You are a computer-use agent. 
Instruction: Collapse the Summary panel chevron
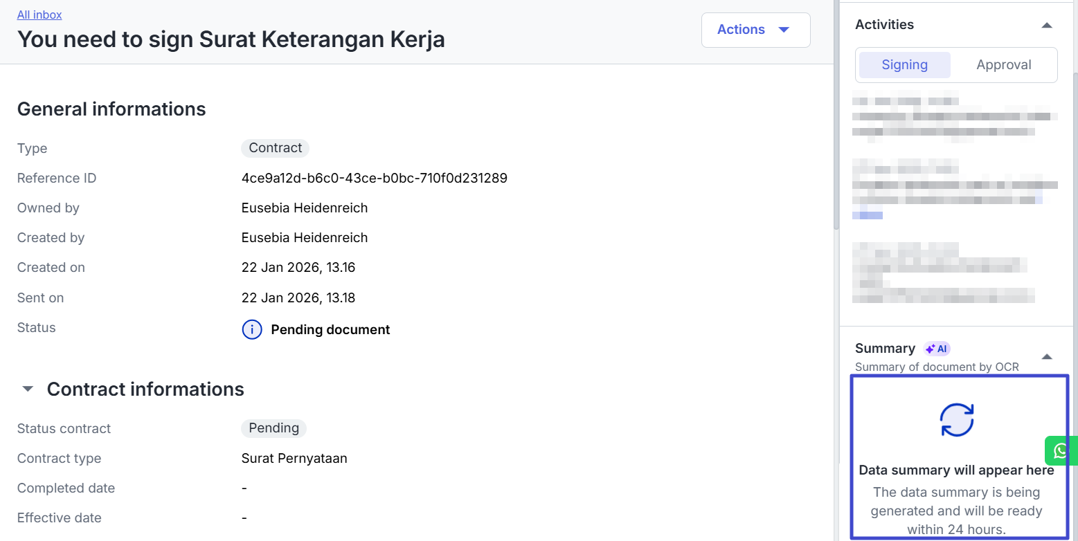click(x=1046, y=357)
